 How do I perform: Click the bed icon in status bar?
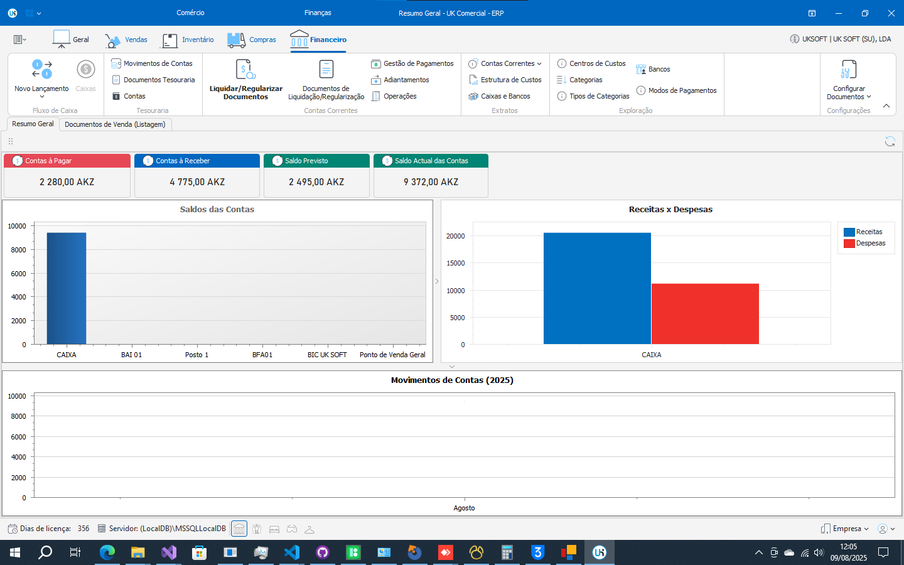point(274,529)
